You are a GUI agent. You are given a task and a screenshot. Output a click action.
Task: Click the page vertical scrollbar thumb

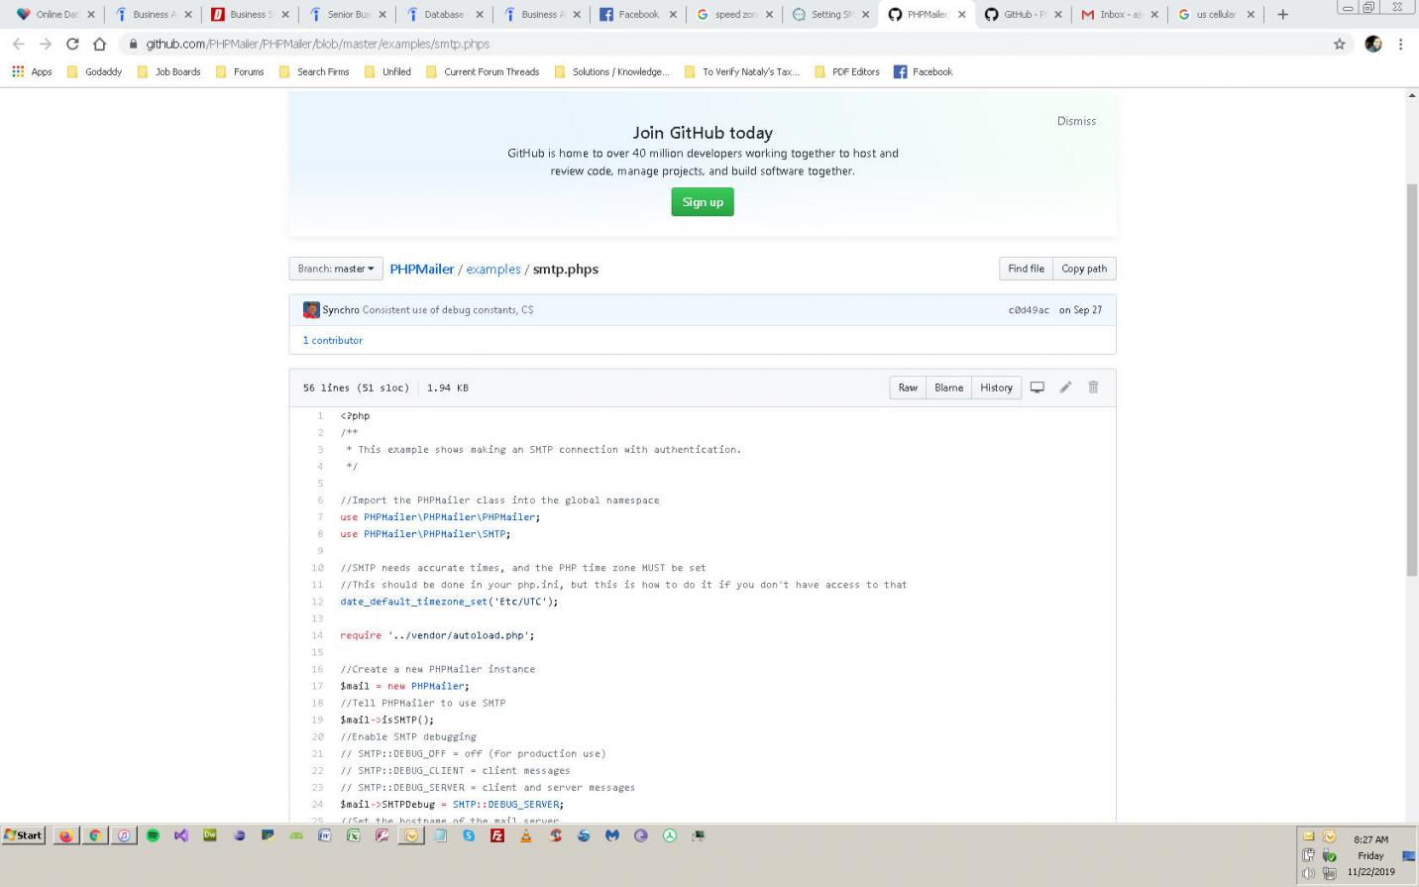(1412, 379)
